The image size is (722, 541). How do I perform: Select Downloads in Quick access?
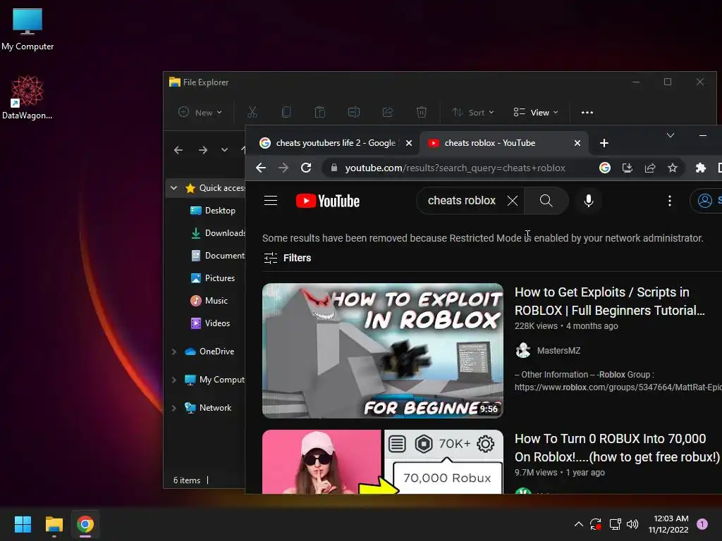tap(217, 232)
